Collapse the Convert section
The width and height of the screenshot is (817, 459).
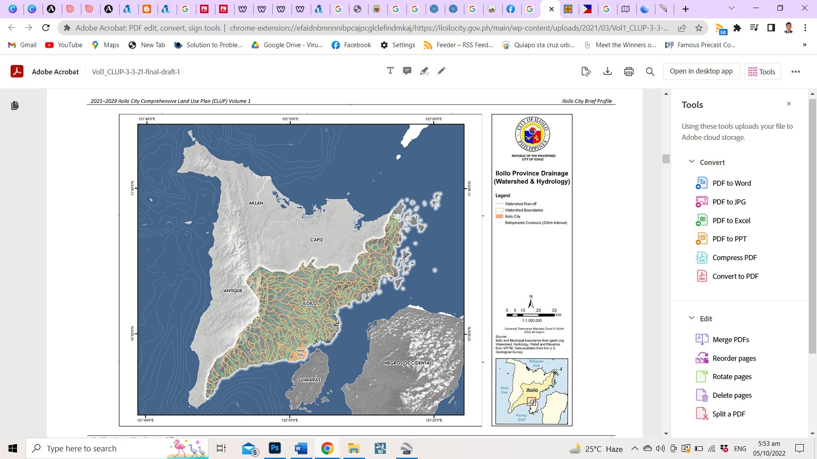(692, 162)
